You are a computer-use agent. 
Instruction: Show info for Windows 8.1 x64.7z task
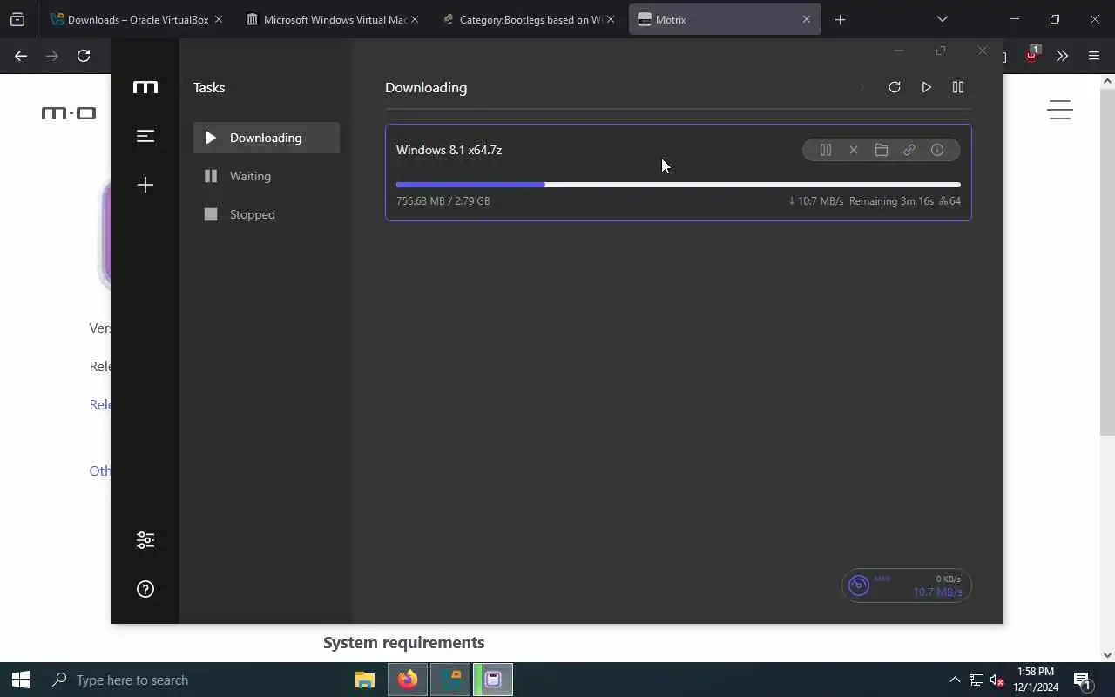(937, 150)
